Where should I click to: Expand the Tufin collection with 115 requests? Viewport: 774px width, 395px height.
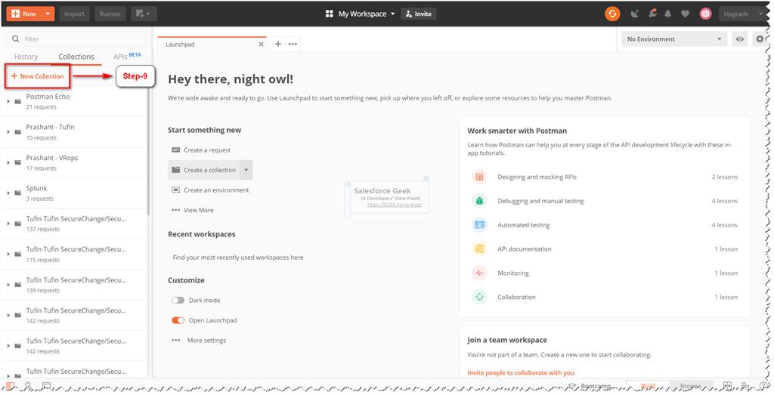(8, 255)
